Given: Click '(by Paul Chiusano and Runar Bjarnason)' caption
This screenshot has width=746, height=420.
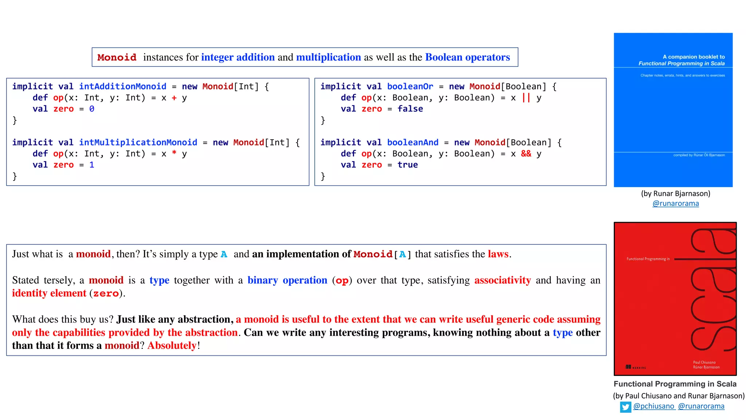Looking at the screenshot, I should click(679, 396).
